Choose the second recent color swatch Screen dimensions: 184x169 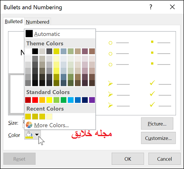35,117
